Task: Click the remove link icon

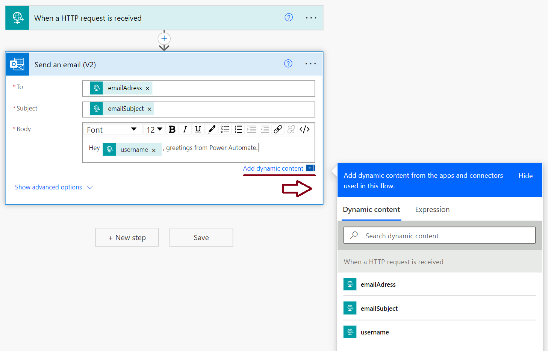Action: point(291,129)
